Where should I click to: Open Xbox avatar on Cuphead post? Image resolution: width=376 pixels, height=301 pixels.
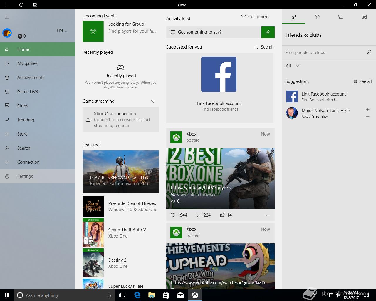pyautogui.click(x=176, y=233)
